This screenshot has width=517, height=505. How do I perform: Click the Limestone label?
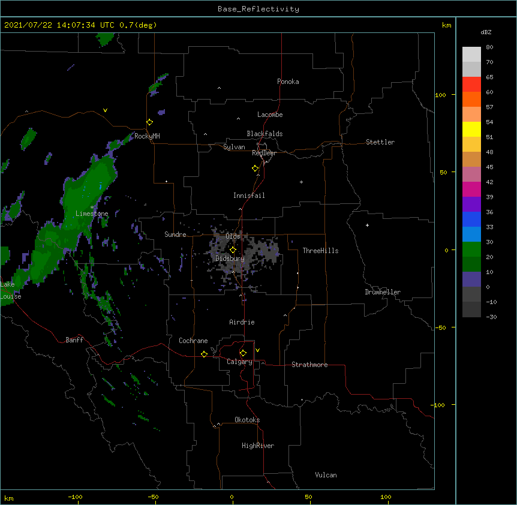[92, 214]
